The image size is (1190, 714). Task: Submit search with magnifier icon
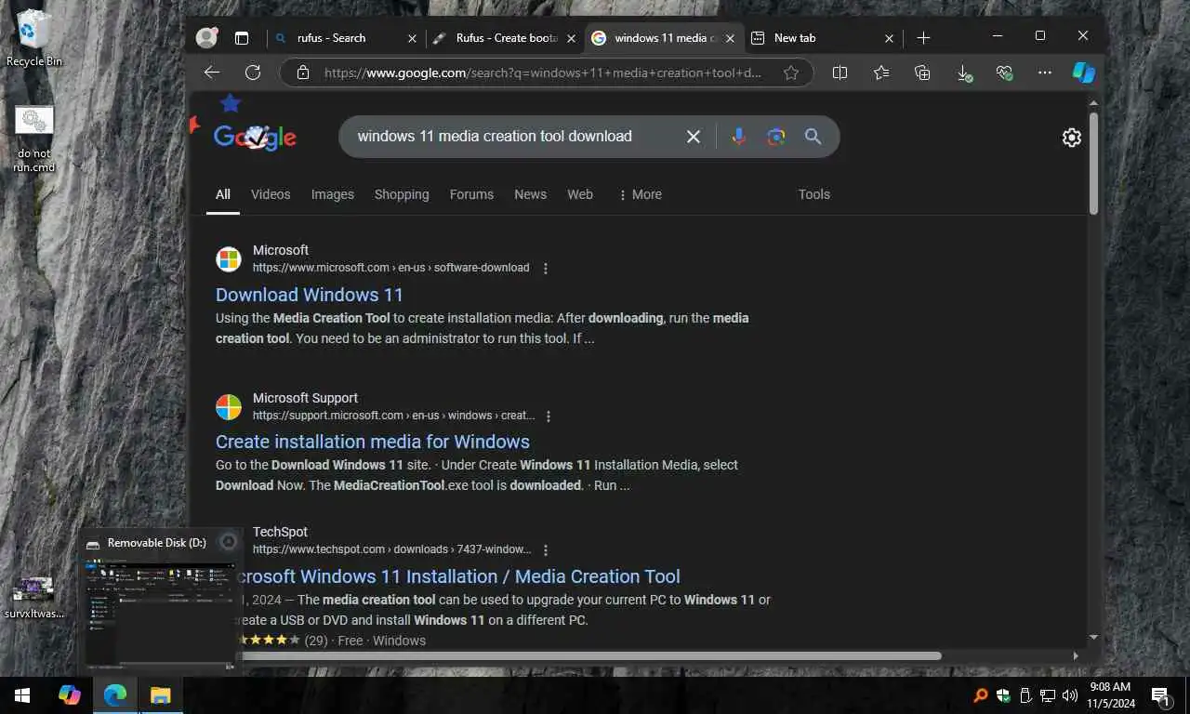(x=813, y=137)
